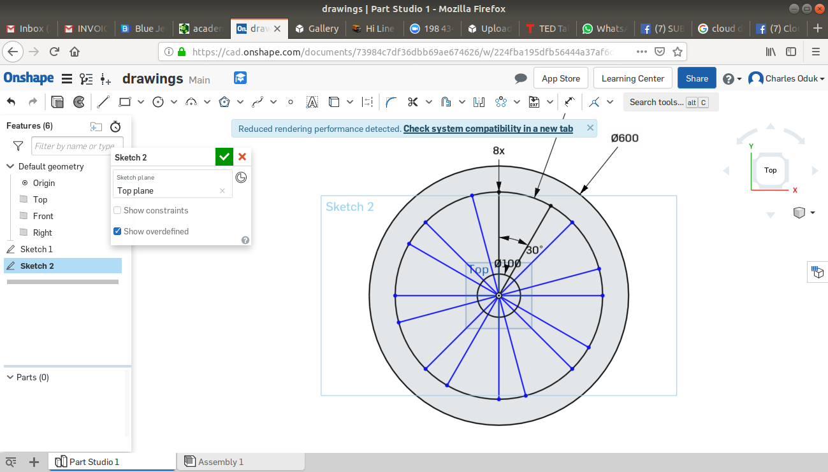Choose the Sketch fillet tool

pyautogui.click(x=391, y=102)
